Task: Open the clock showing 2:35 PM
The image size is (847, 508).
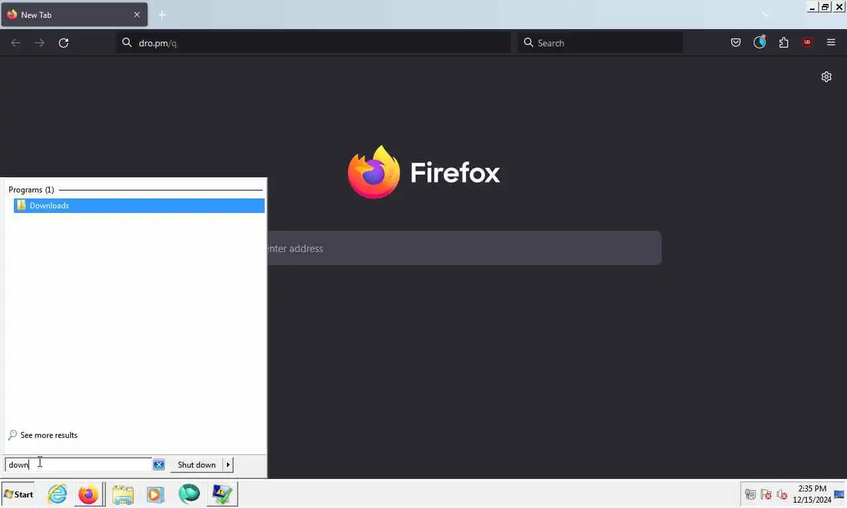Action: (811, 494)
